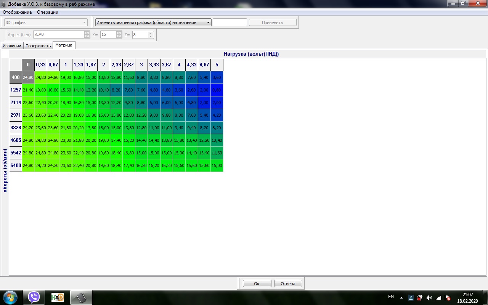Click the network signal tray icon
The height and width of the screenshot is (305, 488).
point(438,298)
